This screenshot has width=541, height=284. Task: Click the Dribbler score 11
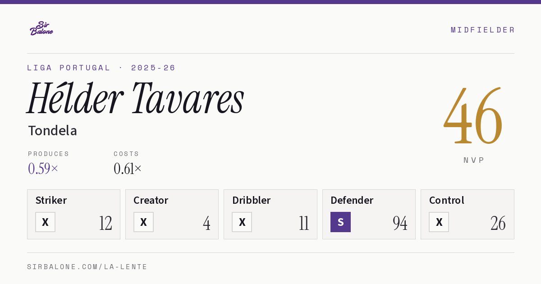[x=304, y=223]
